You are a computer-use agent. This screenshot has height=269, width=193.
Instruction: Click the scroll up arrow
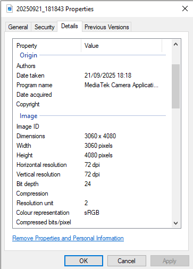[175, 44]
